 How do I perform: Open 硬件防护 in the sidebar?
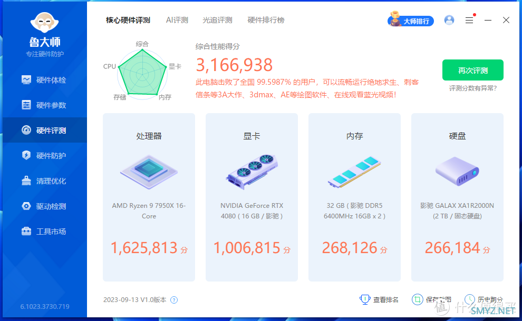click(45, 156)
